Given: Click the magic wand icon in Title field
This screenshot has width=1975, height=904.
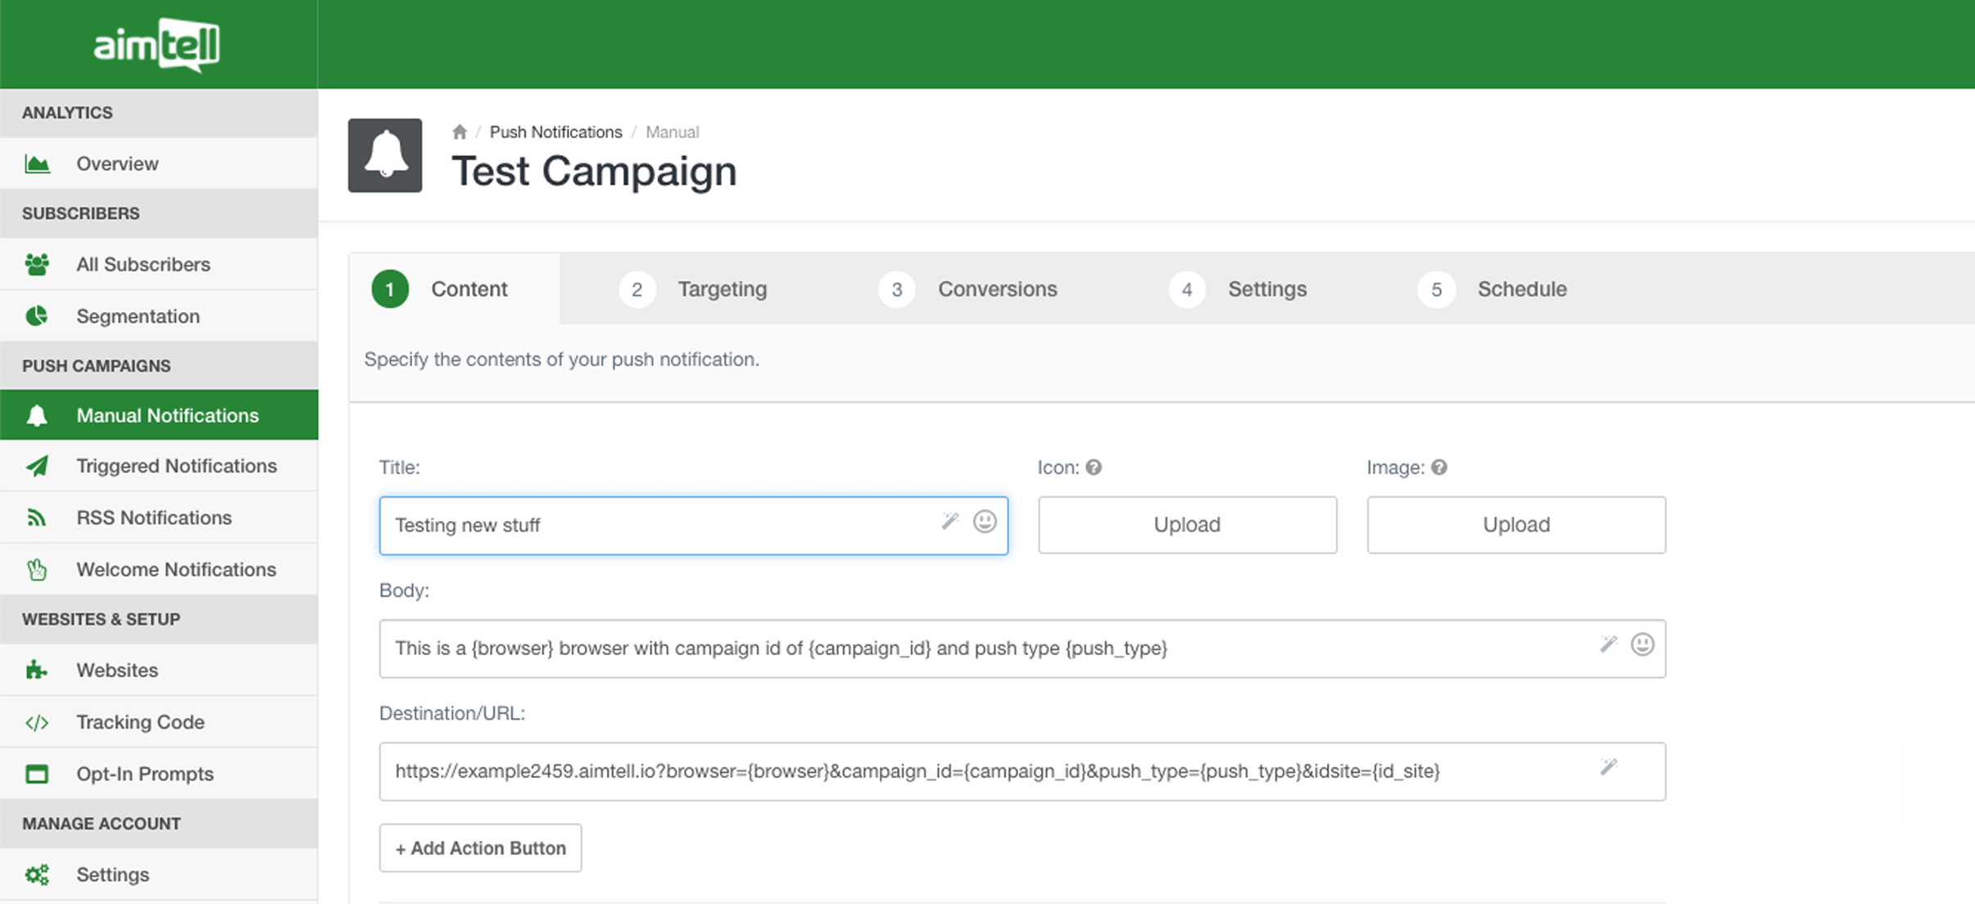Looking at the screenshot, I should pos(949,521).
